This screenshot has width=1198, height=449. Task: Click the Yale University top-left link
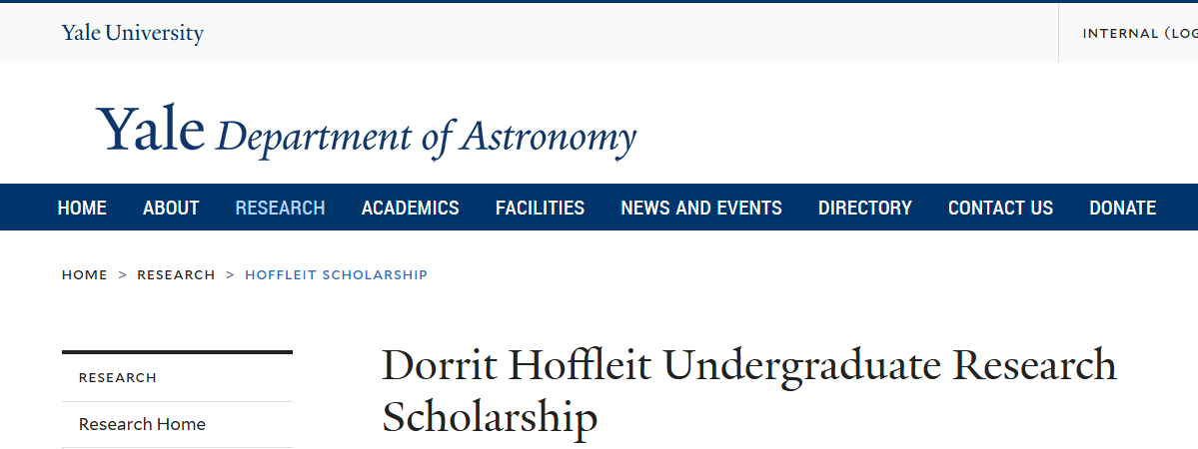pyautogui.click(x=132, y=33)
